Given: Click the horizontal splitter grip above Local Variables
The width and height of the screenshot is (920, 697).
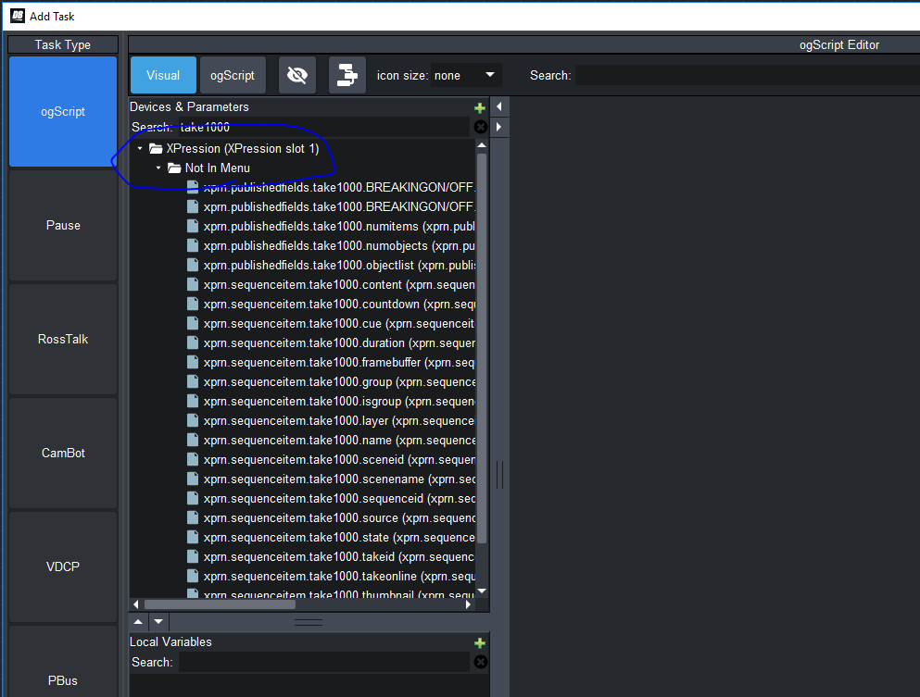Looking at the screenshot, I should coord(309,622).
